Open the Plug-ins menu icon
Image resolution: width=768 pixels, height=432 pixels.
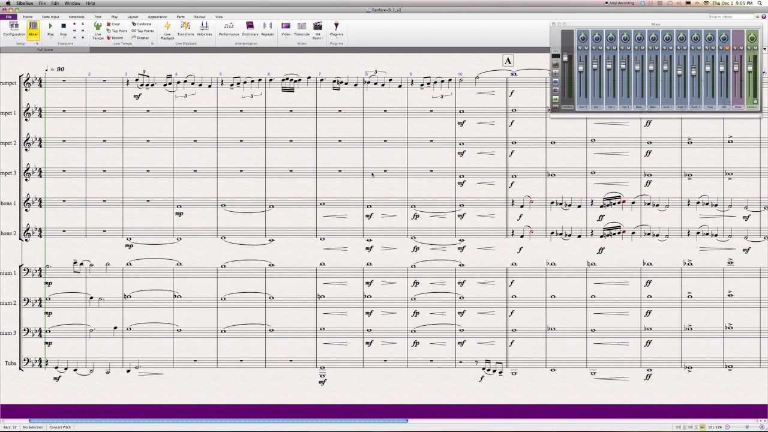336,26
